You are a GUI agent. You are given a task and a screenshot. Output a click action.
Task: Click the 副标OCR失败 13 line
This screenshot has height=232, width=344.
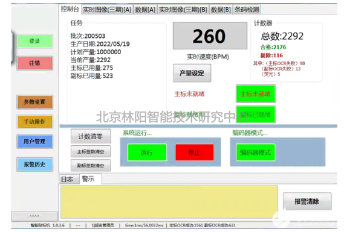point(281,69)
